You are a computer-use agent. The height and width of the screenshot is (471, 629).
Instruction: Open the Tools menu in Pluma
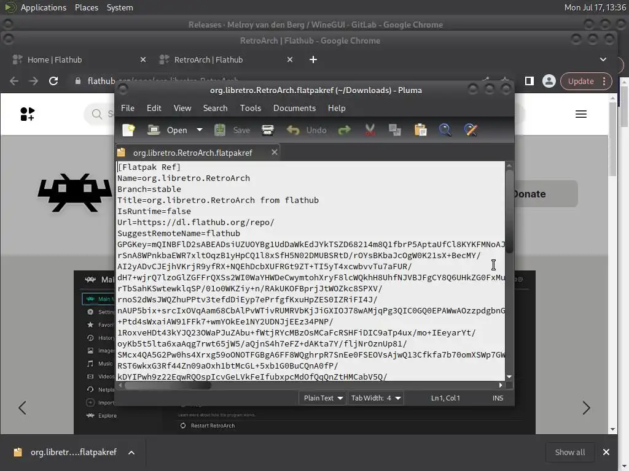point(251,108)
